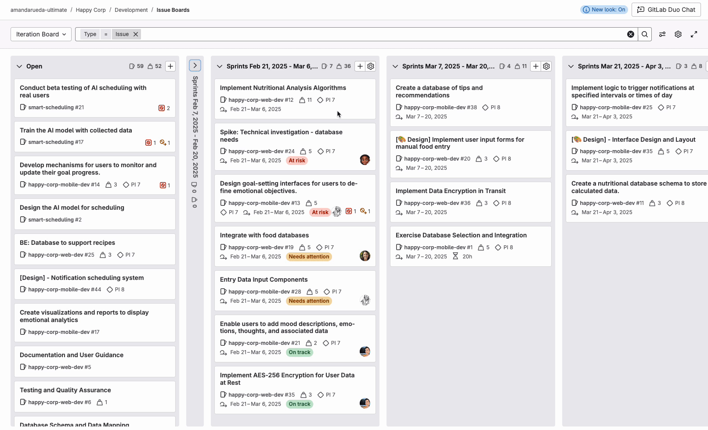The height and width of the screenshot is (430, 708).
Task: Click At risk badge on goal-setting interfaces card
Action: click(320, 212)
